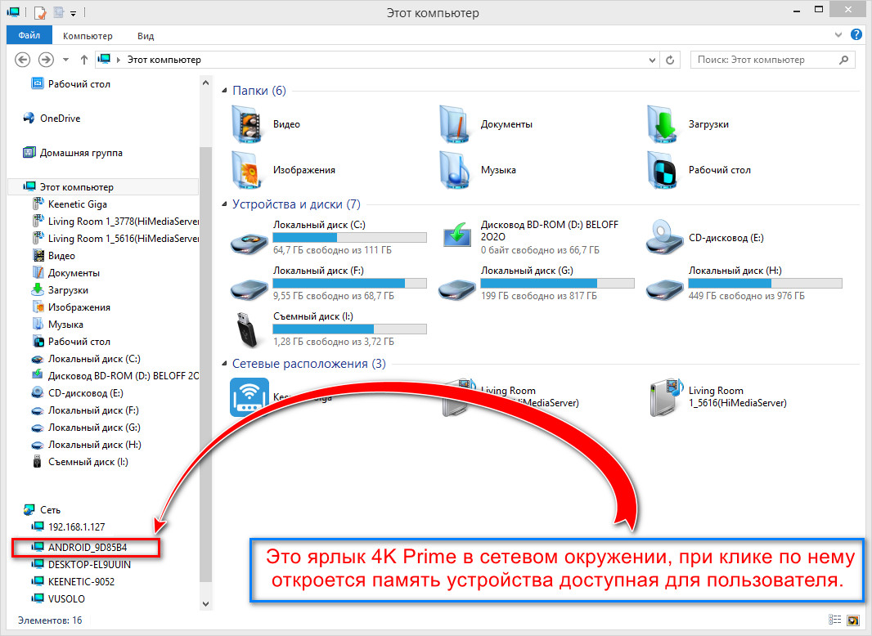Click the refresh button in address bar

(x=670, y=60)
